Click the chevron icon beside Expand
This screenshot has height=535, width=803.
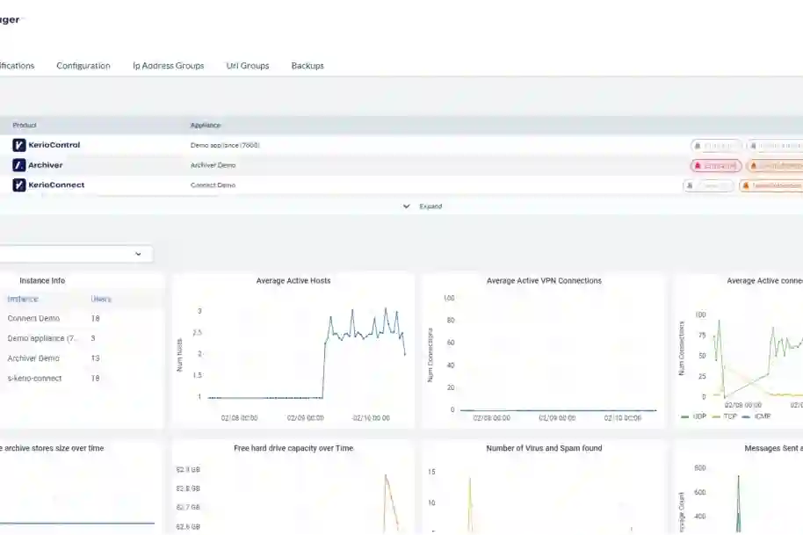click(x=407, y=206)
